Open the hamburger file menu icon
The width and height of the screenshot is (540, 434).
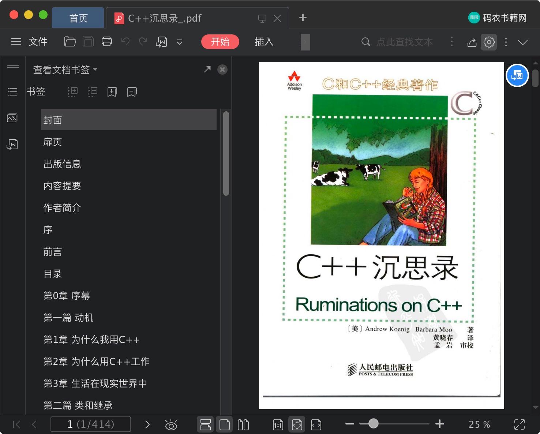(x=16, y=42)
